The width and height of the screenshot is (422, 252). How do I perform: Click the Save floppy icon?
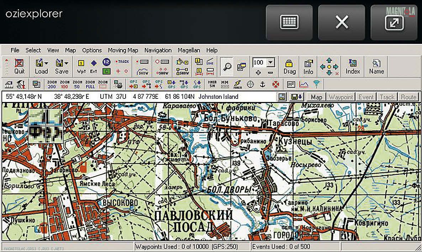59,63
